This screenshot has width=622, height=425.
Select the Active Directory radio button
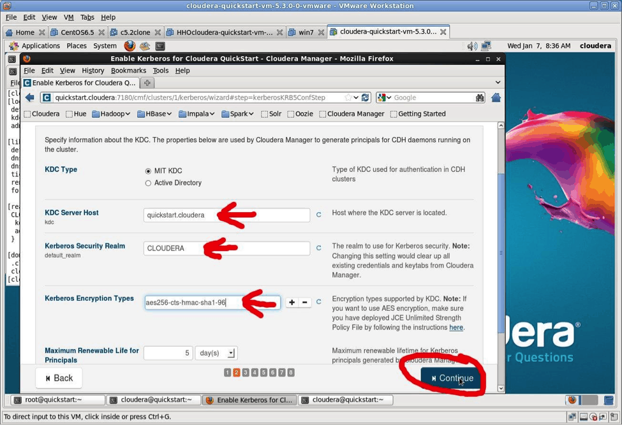(148, 183)
